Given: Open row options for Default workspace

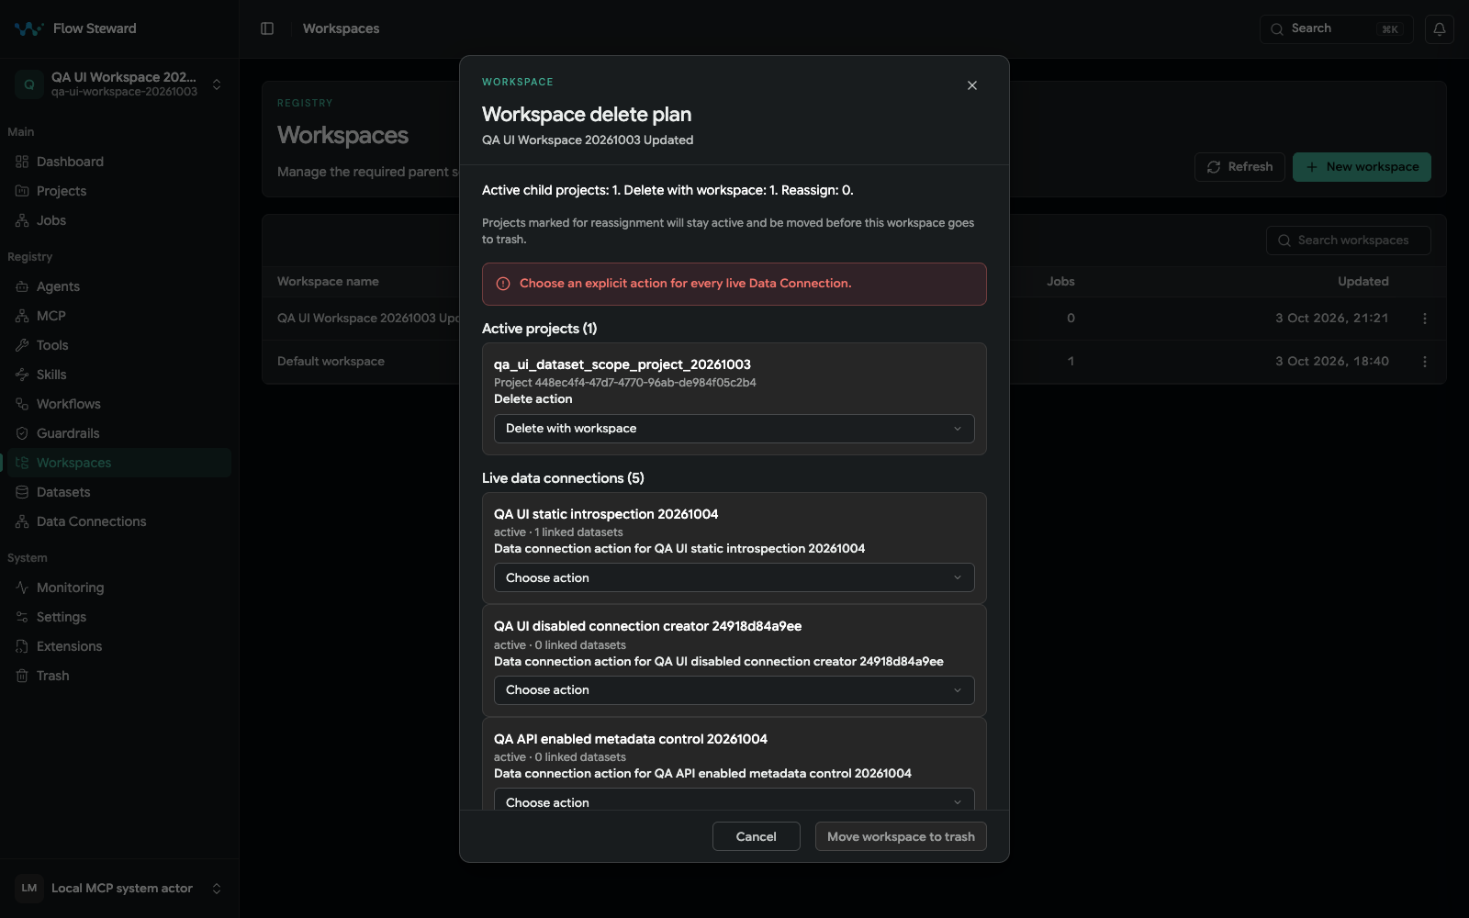Looking at the screenshot, I should [x=1425, y=362].
